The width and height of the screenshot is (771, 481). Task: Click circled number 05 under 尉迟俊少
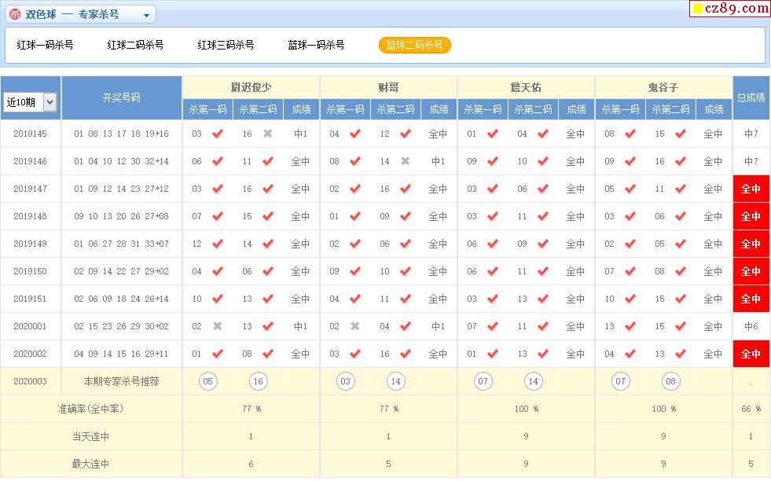coord(208,382)
